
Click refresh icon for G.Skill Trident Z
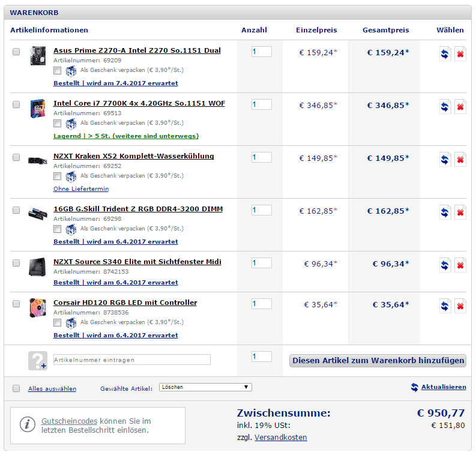445,213
